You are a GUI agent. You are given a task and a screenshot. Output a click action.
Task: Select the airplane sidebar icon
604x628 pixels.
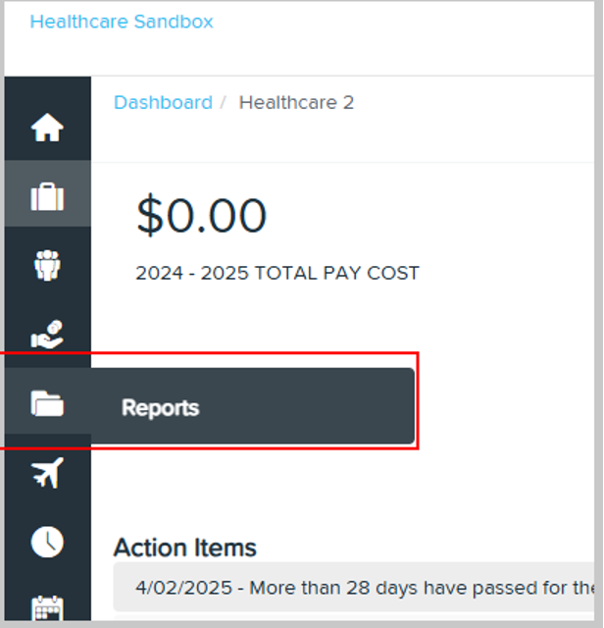click(47, 472)
